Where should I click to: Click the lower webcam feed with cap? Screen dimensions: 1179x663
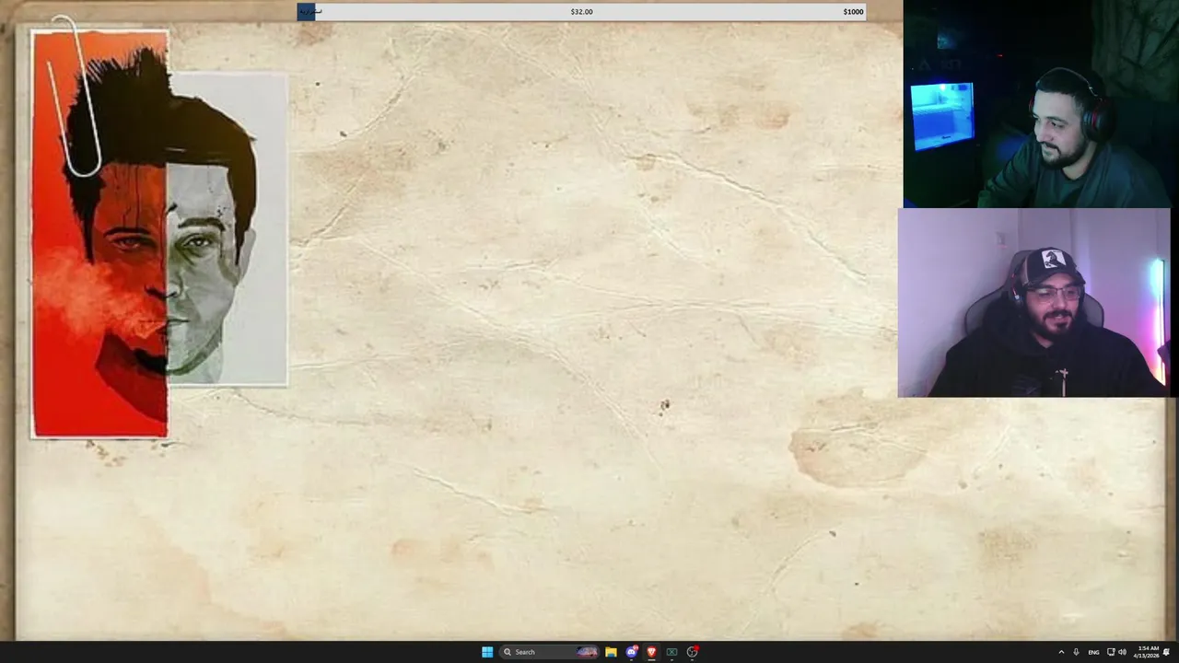click(x=1033, y=303)
